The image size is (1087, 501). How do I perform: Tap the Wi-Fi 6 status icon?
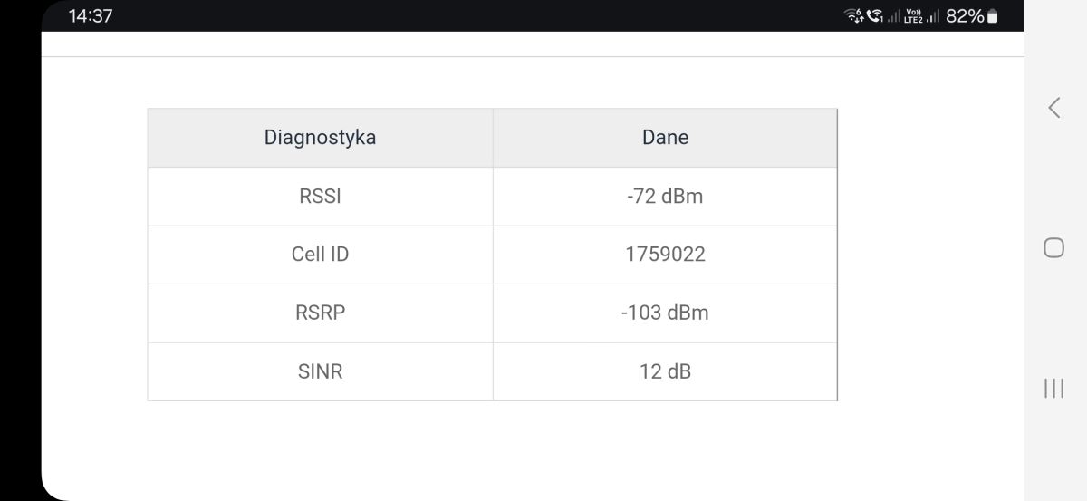(x=854, y=16)
